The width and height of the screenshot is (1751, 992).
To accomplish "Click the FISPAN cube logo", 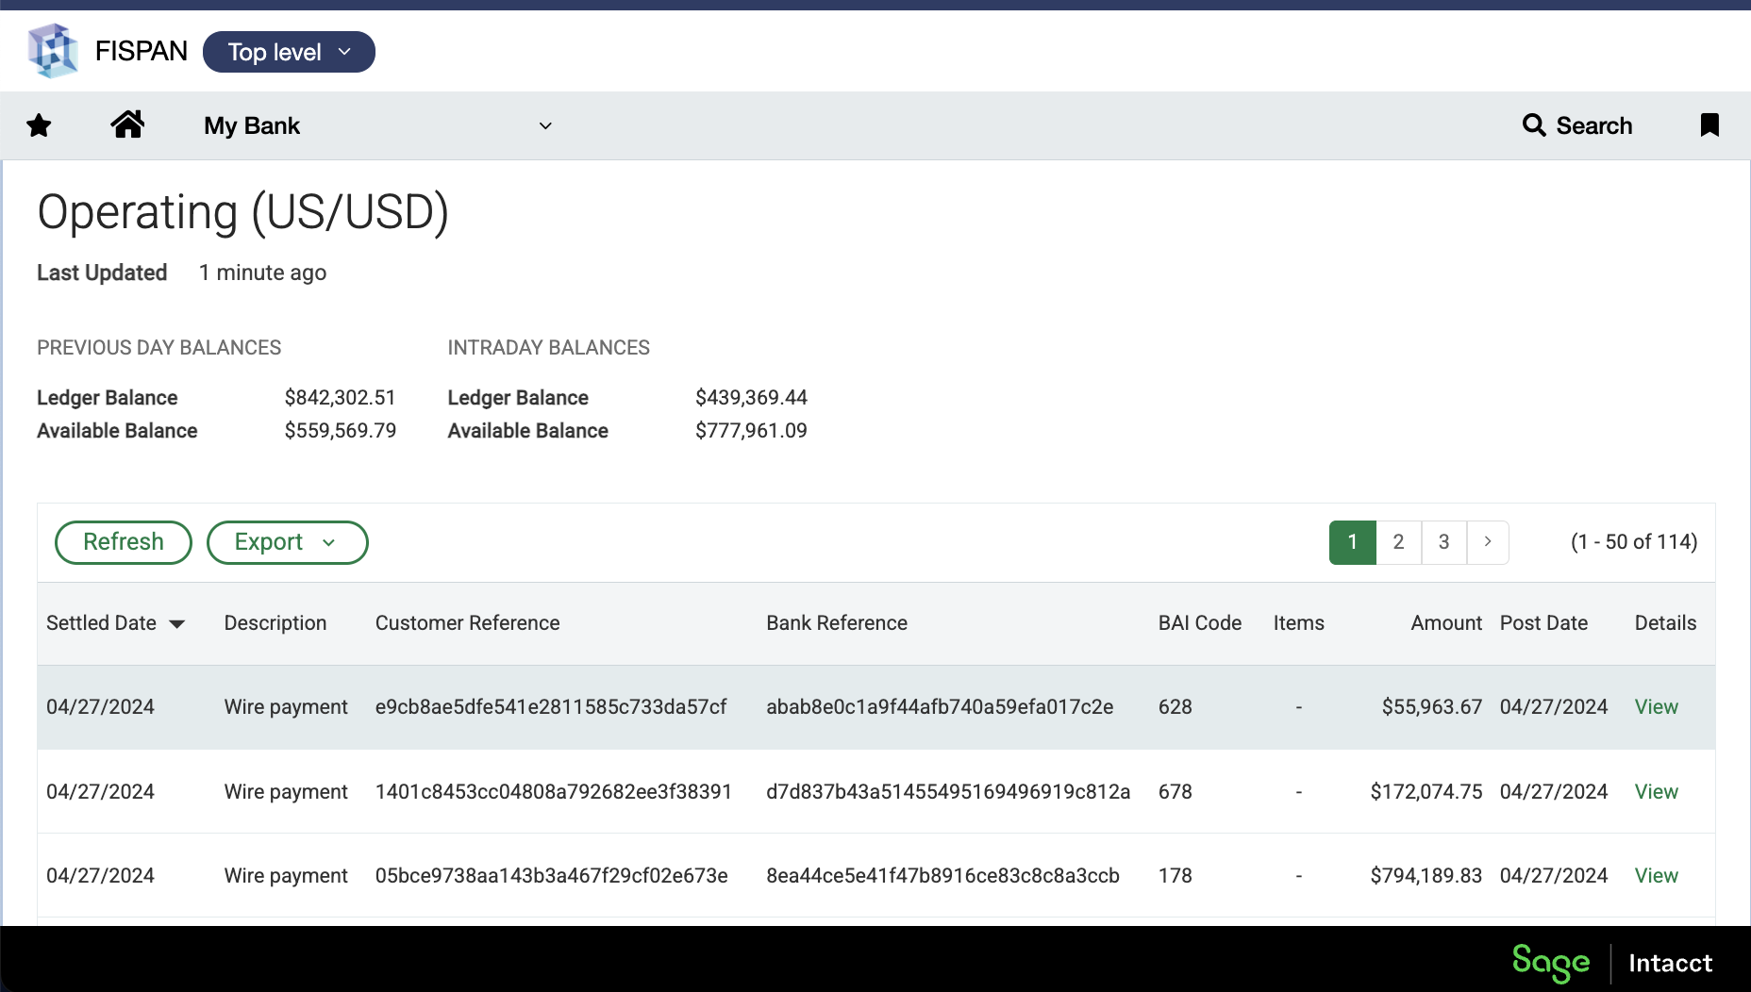I will pos(53,51).
